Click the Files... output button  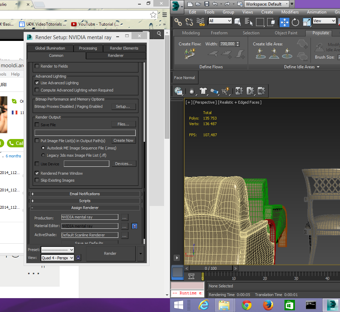124,124
